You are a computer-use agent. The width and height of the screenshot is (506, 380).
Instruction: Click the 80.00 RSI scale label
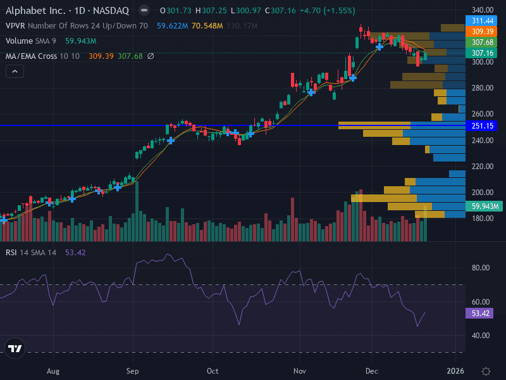[x=481, y=268]
